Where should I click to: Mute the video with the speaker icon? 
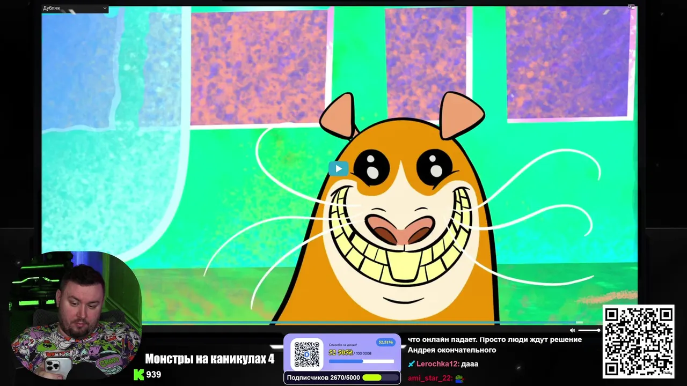click(x=572, y=330)
